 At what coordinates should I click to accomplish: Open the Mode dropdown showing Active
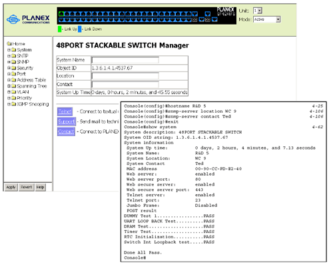pos(267,19)
